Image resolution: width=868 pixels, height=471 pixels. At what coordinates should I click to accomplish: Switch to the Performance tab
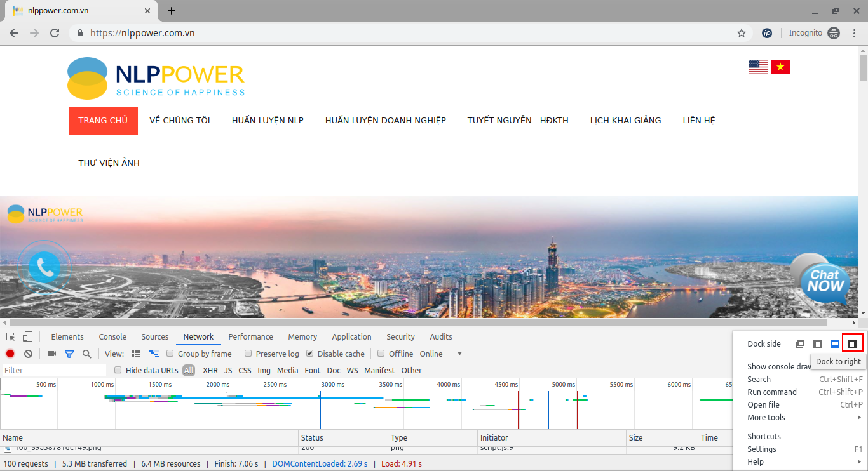[x=251, y=336]
